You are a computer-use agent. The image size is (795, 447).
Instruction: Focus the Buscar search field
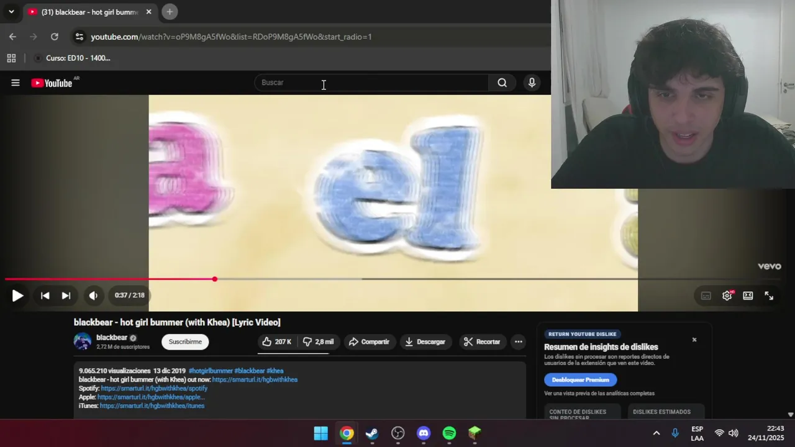point(372,83)
